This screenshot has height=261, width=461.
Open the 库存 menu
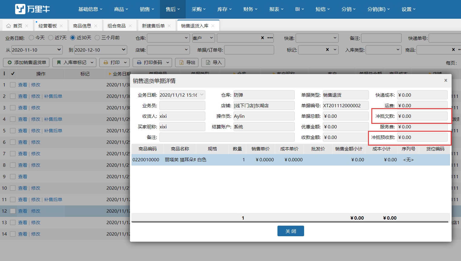[224, 9]
